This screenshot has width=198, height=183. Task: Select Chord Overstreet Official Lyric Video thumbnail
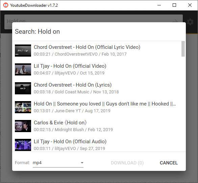(23, 51)
